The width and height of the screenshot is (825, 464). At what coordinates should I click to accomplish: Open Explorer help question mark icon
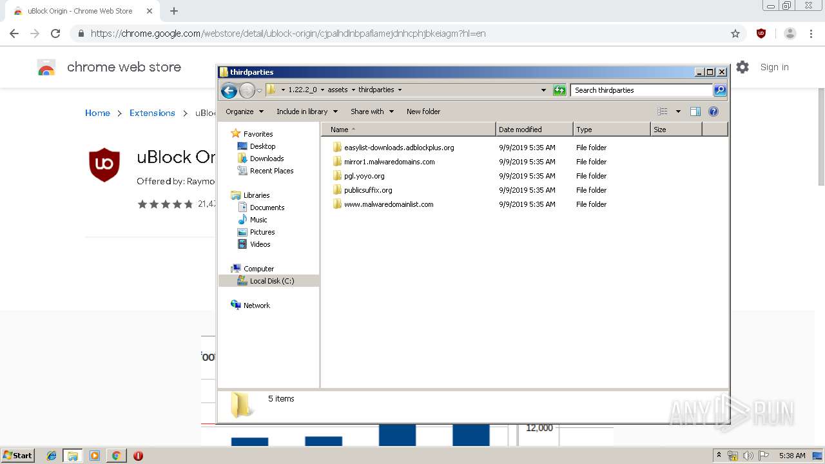click(x=713, y=111)
